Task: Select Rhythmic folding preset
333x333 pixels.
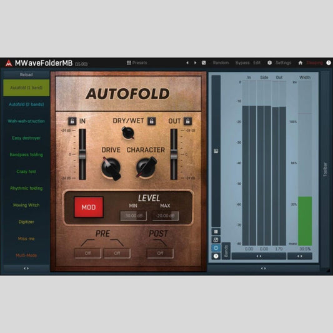Action: (x=26, y=188)
